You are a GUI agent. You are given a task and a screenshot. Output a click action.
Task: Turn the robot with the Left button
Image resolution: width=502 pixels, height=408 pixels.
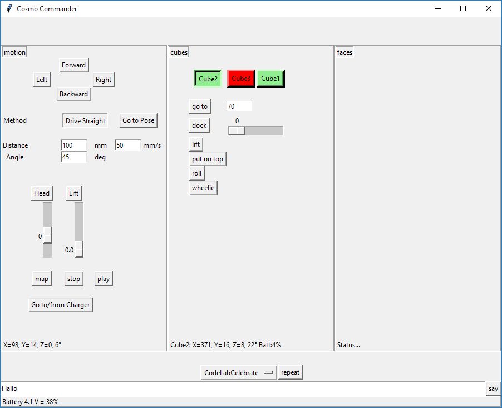point(42,80)
